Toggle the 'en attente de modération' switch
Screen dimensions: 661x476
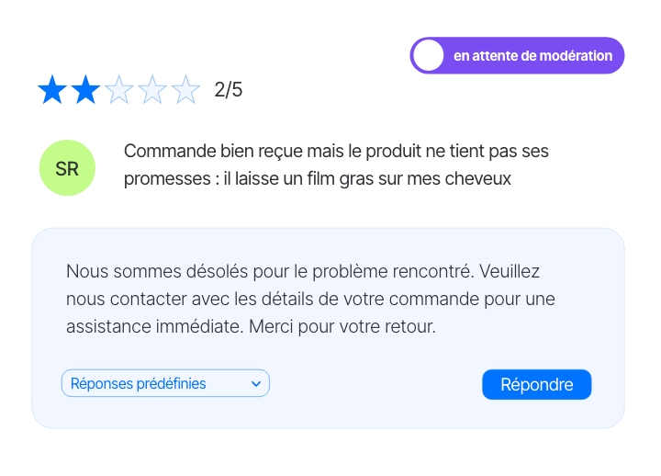517,56
